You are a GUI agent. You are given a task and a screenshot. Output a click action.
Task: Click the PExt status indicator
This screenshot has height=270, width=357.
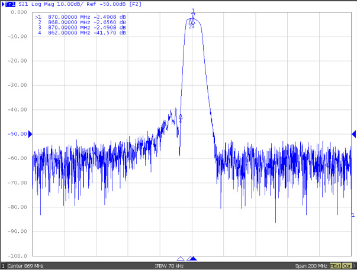(336, 266)
